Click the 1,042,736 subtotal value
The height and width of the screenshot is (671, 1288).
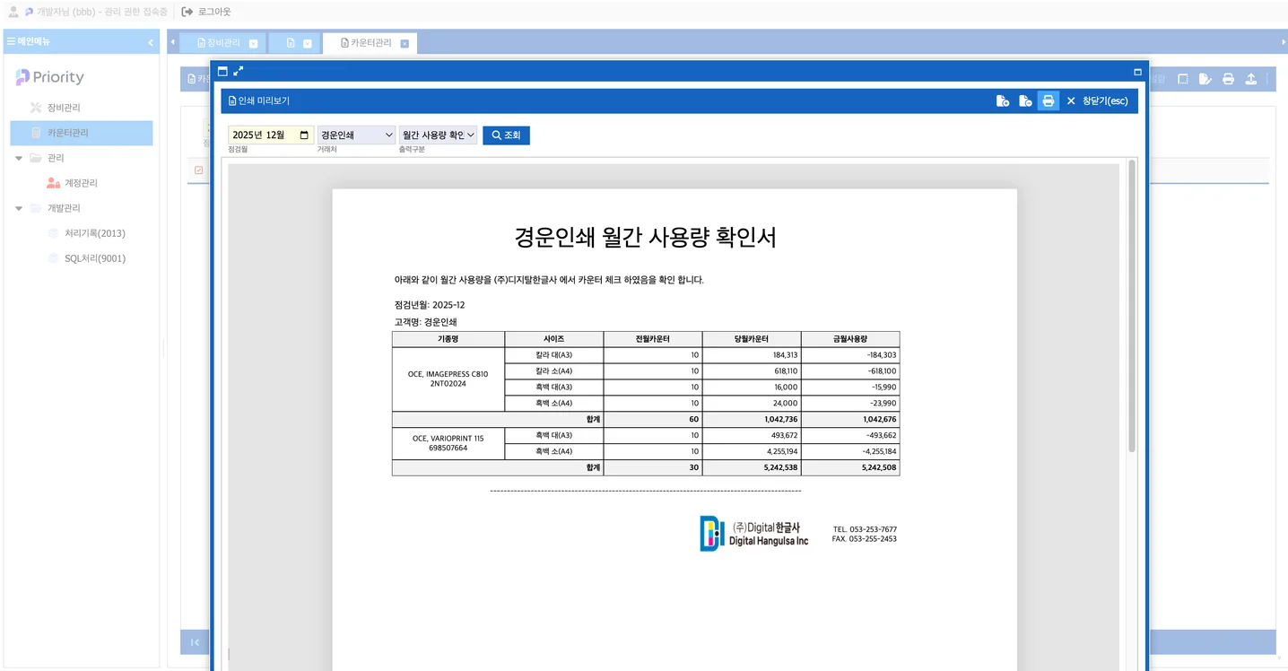tap(779, 419)
